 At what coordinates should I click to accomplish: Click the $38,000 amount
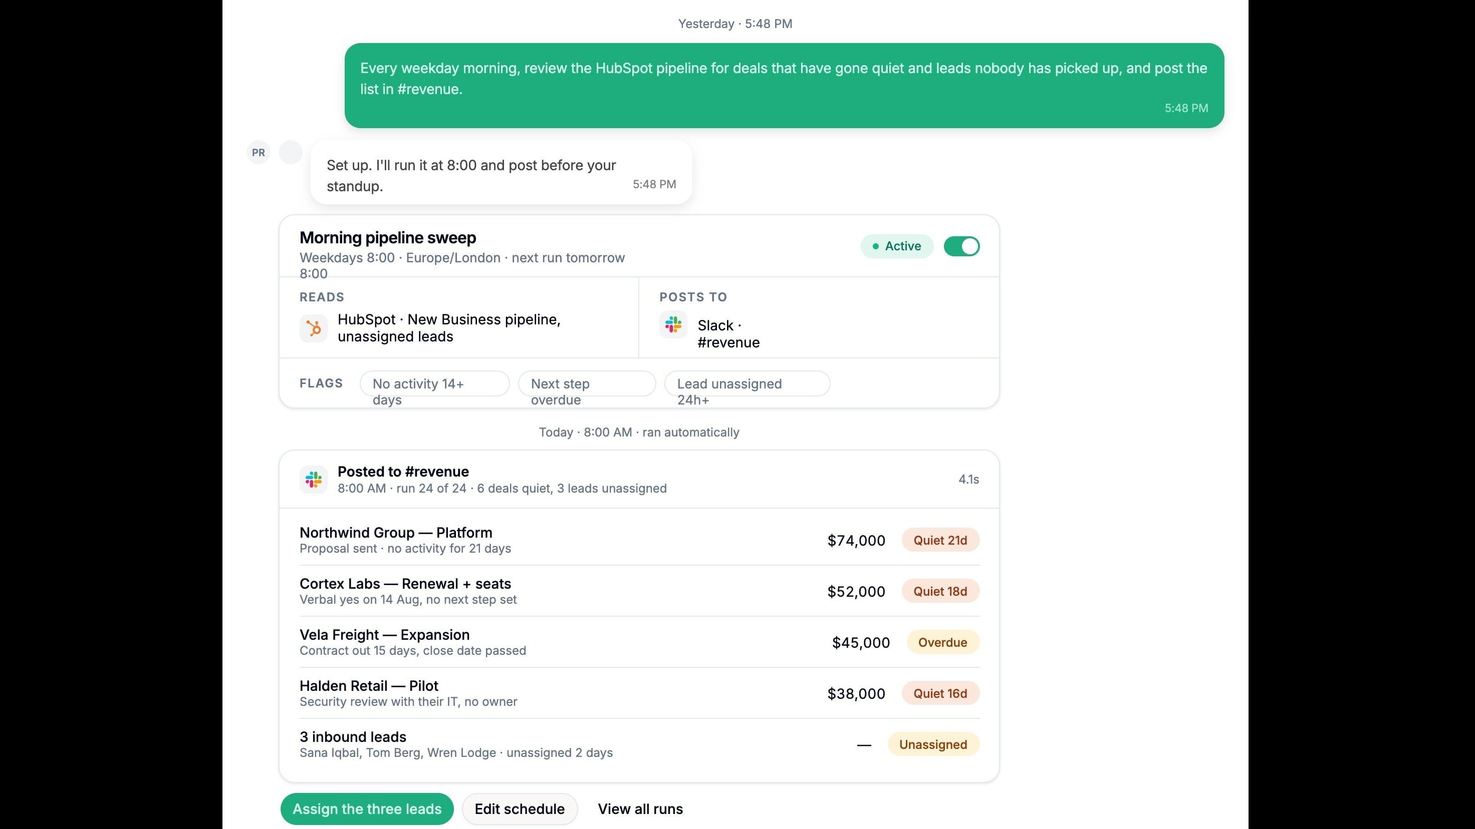point(856,693)
